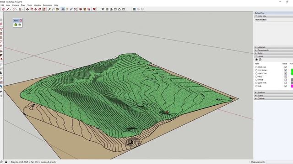Select the Move tool with red arrows

tap(36, 9)
